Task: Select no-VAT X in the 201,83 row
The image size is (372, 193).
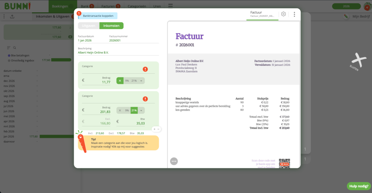Action: click(120, 110)
